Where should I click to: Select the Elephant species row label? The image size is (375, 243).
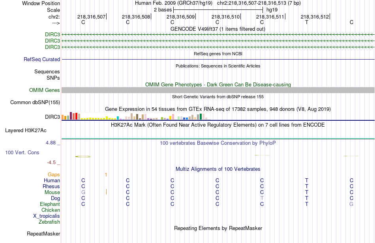pos(50,204)
